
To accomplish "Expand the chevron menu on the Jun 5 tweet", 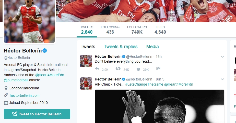I will (222, 79).
